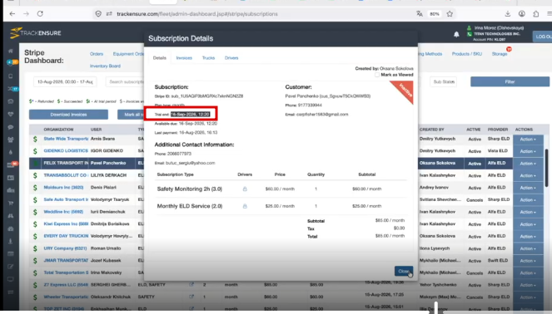
Task: Click the table's vertical scrollbar
Action: pyautogui.click(x=547, y=168)
